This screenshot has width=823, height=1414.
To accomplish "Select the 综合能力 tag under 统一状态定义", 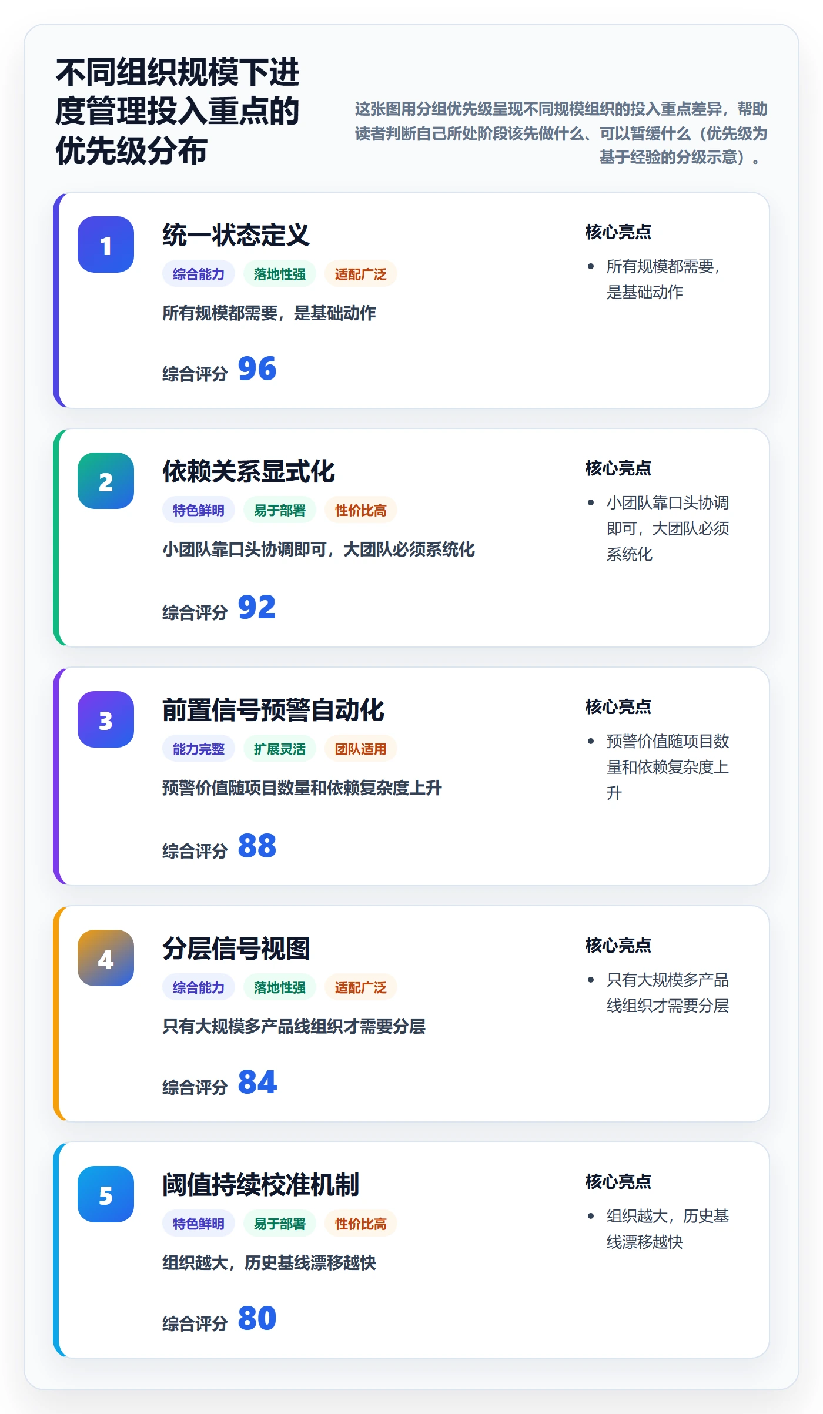I will (199, 274).
